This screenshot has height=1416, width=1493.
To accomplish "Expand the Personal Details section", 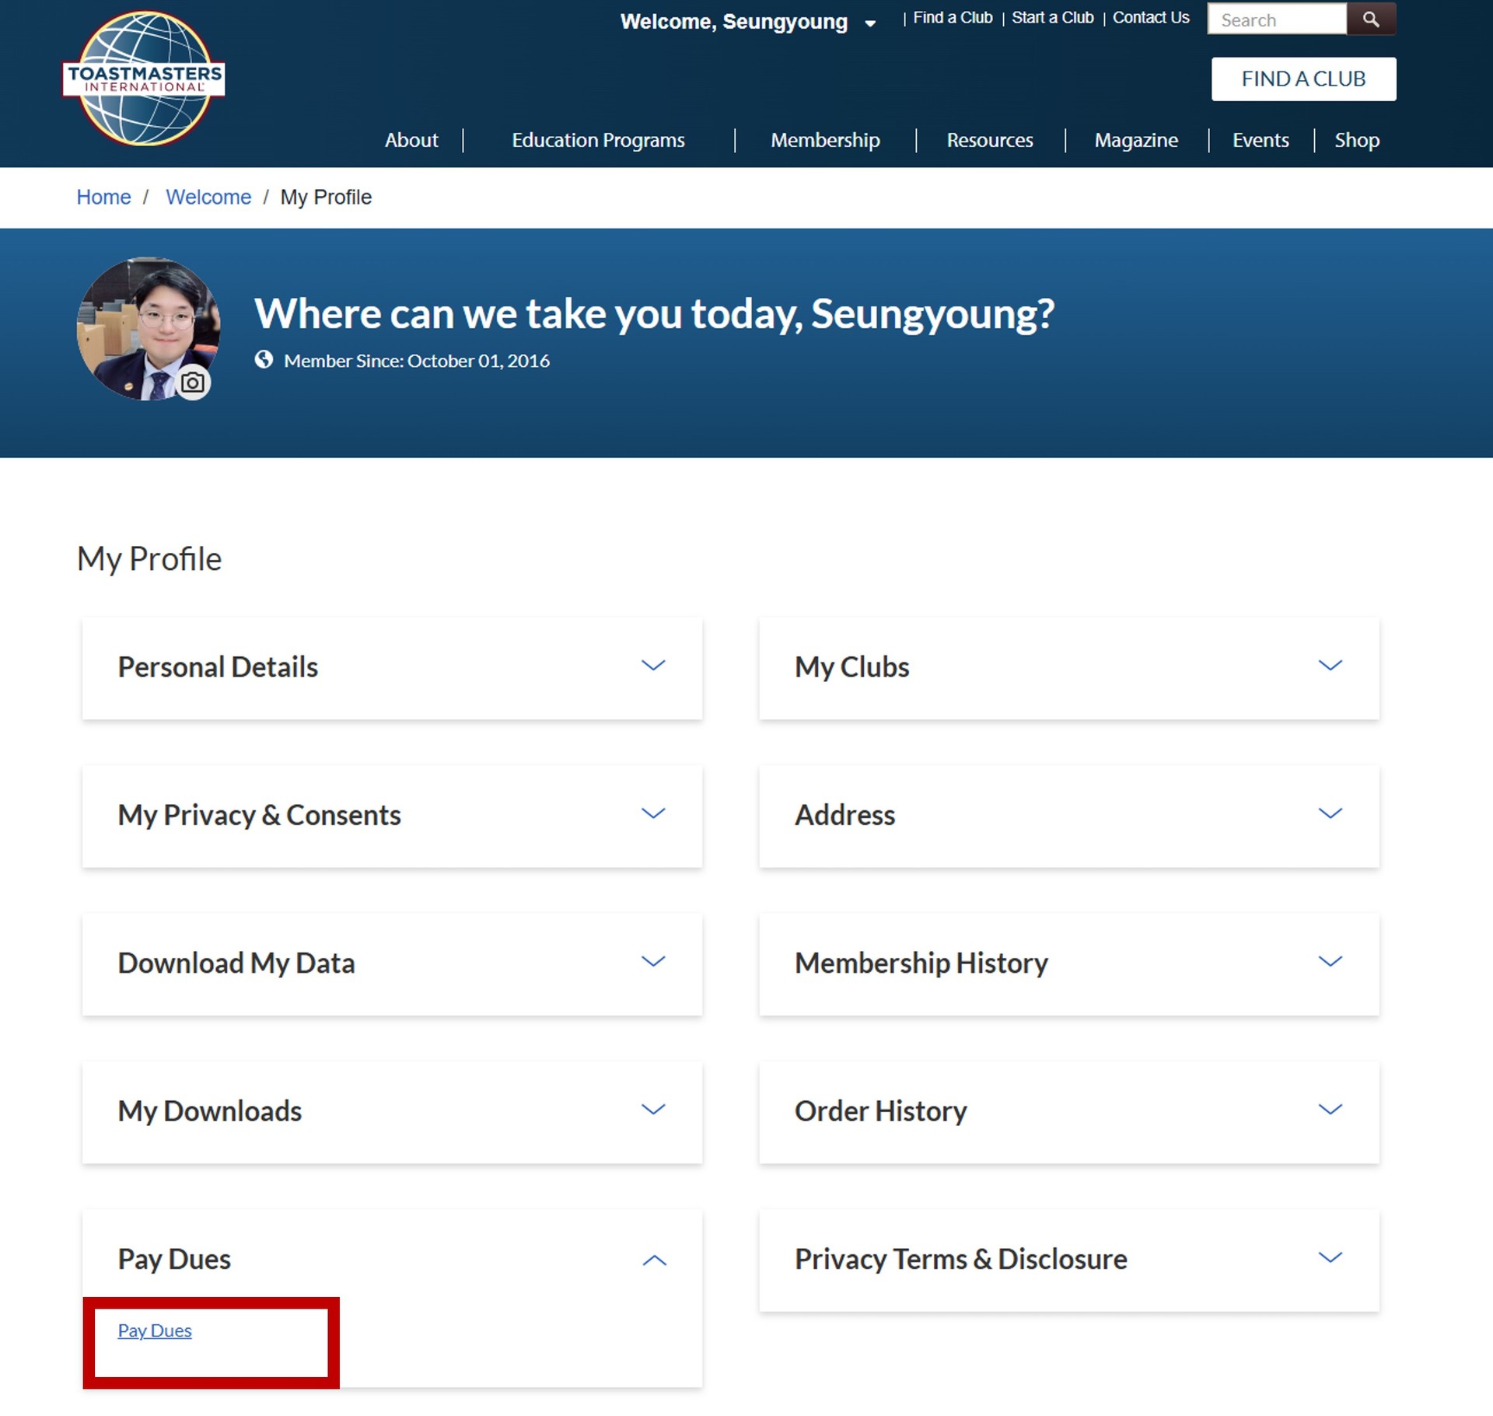I will coord(392,667).
